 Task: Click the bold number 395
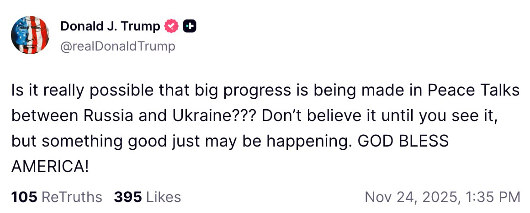click(127, 197)
